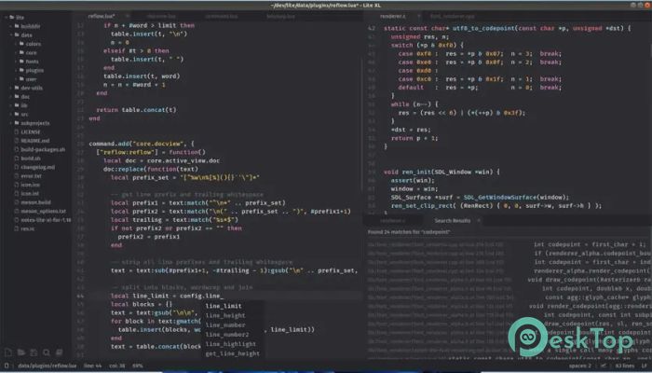Click the search magnifier icon in sidebar toolbar
Screen dimensions: 652x373
(47, 352)
